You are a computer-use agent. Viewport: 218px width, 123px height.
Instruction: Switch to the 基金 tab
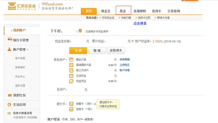tap(123, 11)
